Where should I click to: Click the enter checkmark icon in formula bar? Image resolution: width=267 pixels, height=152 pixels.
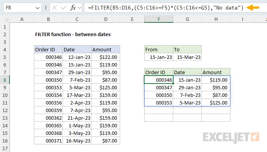point(64,8)
